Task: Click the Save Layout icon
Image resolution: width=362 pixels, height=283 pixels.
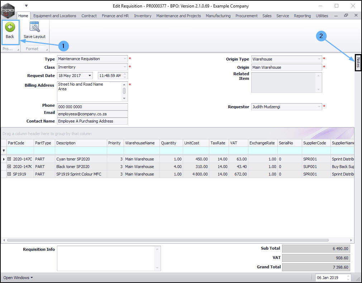Action: [x=35, y=27]
